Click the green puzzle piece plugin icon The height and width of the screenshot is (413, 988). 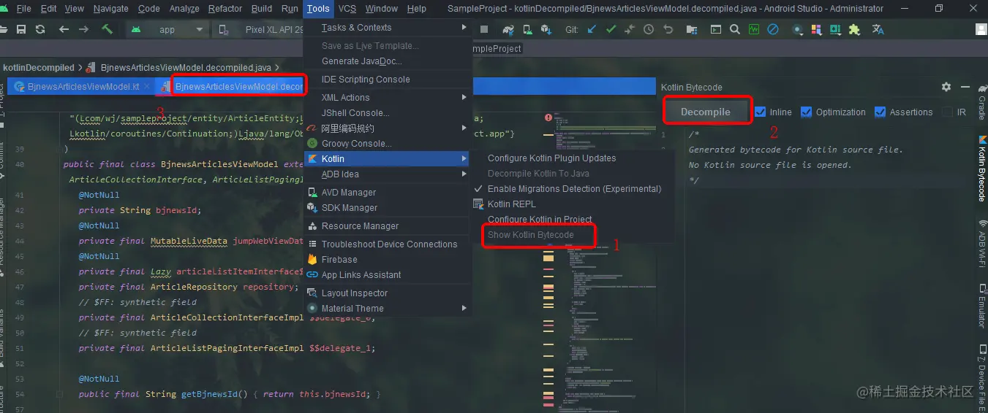tap(854, 30)
